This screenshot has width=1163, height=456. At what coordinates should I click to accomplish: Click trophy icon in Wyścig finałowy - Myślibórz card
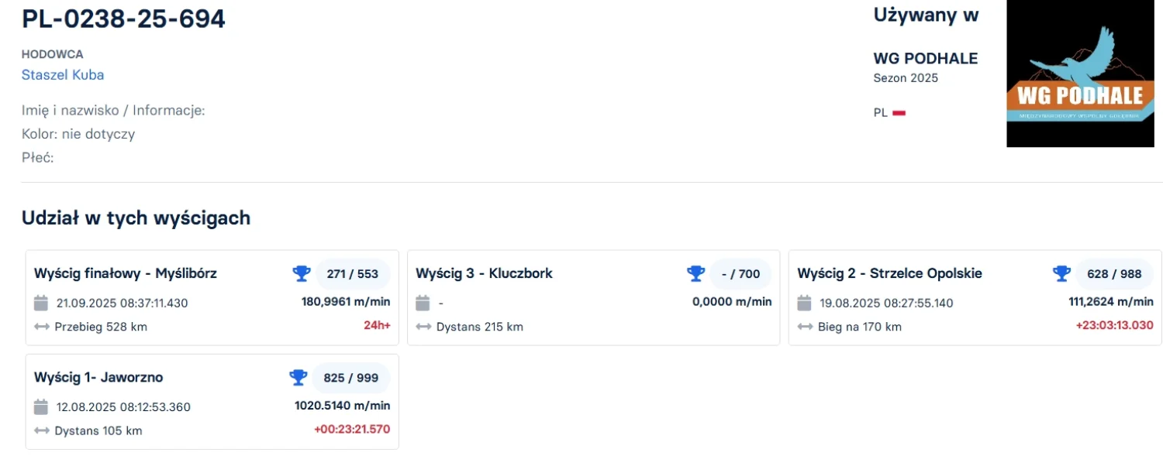(x=302, y=273)
